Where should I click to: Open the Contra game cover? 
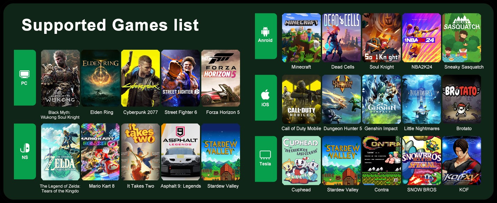(x=382, y=160)
